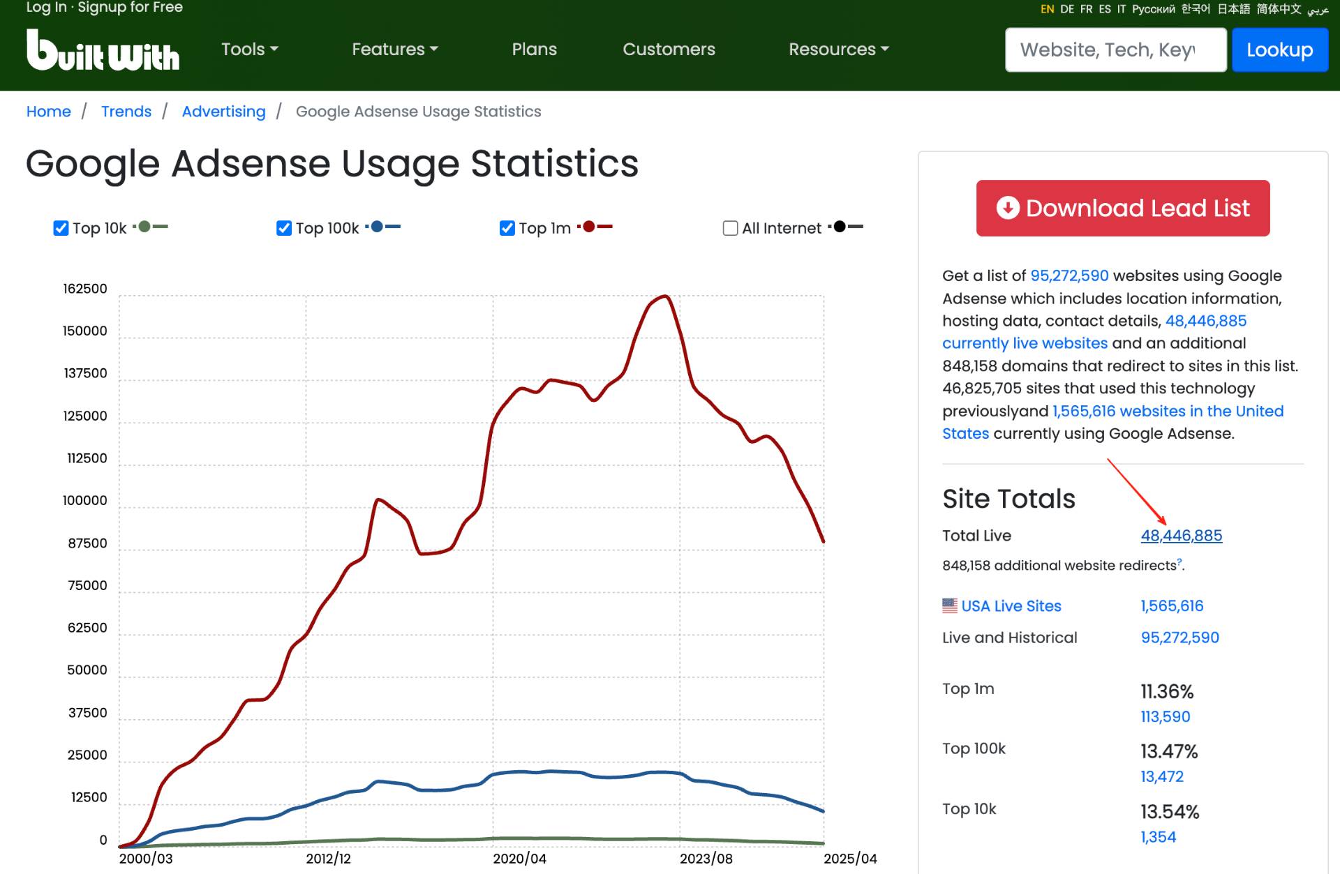Uncheck the Top 10k checkbox
Viewport: 1340px width, 874px height.
click(x=61, y=228)
